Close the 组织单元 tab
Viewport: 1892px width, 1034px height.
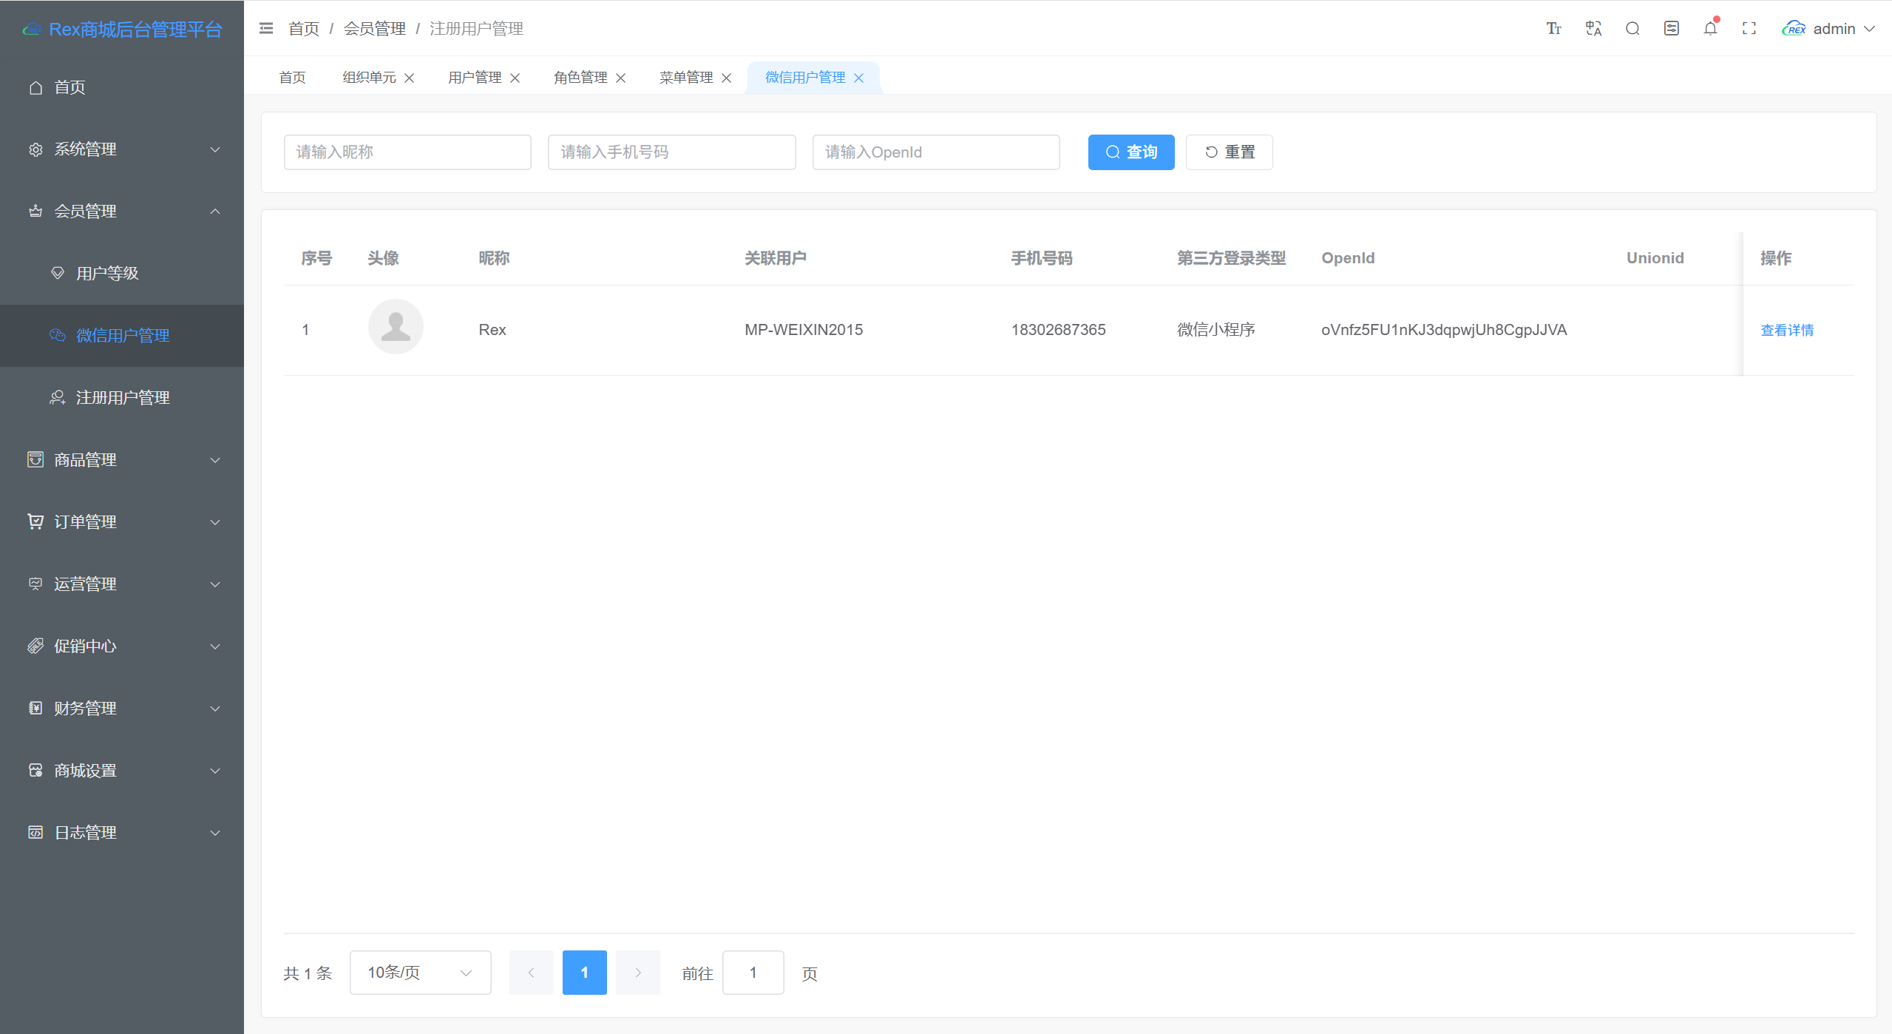coord(409,78)
